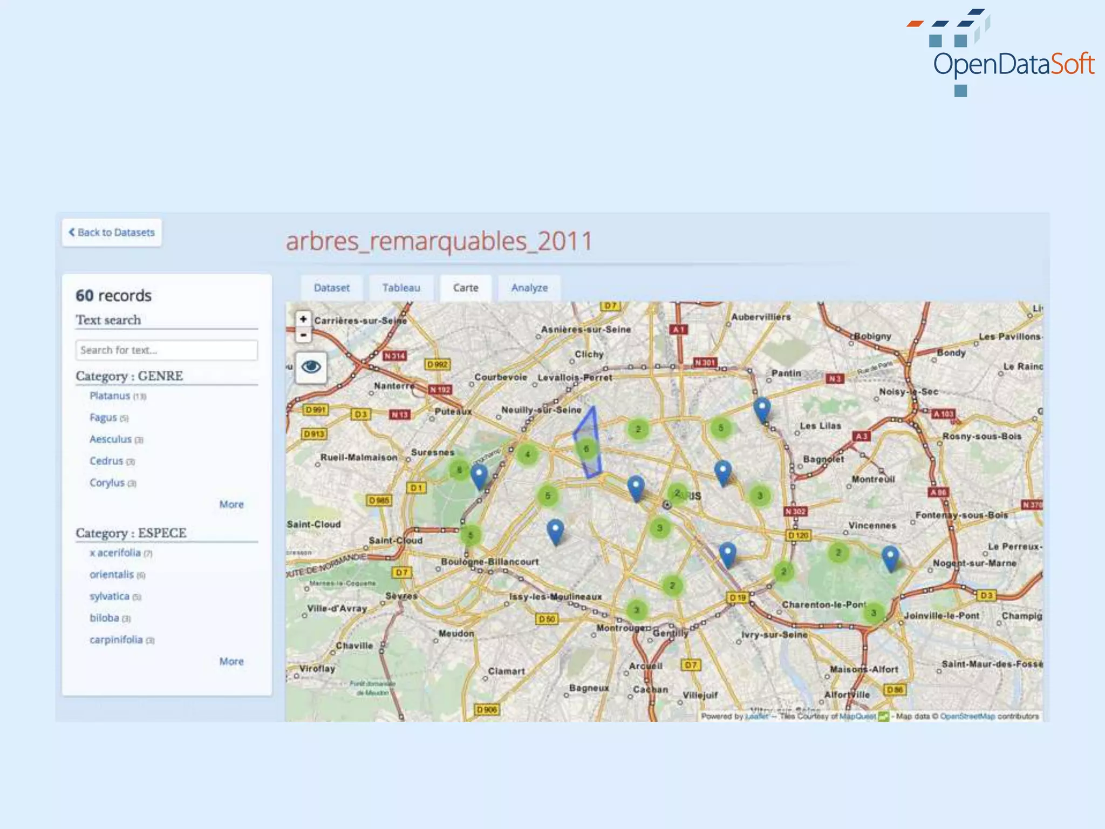Image resolution: width=1105 pixels, height=829 pixels.
Task: Open the Analyze tab
Action: pyautogui.click(x=529, y=288)
